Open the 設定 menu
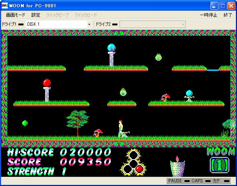The image size is (237, 186). click(x=36, y=15)
